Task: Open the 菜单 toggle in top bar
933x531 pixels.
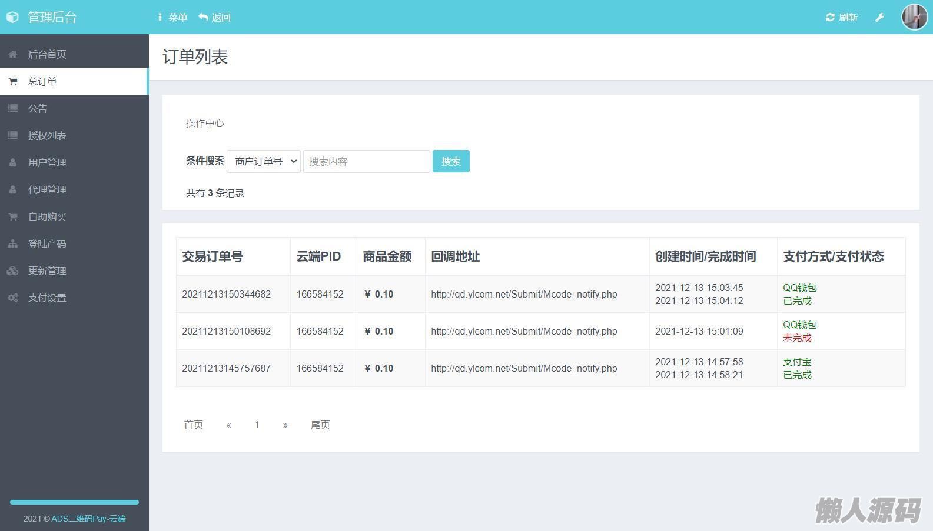Action: (172, 18)
